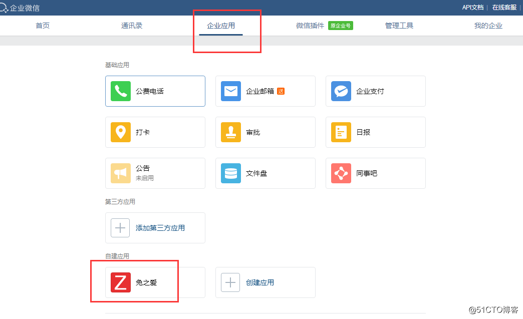Switch to the 通讯录 tab
The height and width of the screenshot is (319, 523).
coord(132,26)
